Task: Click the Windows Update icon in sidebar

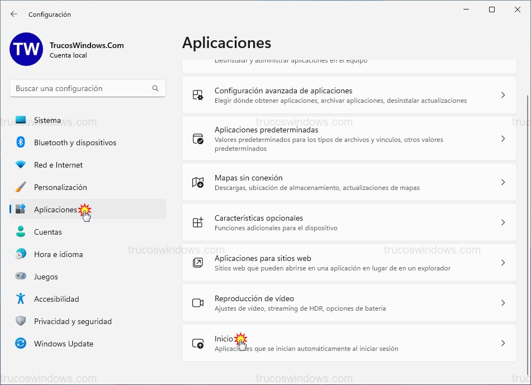Action: [21, 344]
